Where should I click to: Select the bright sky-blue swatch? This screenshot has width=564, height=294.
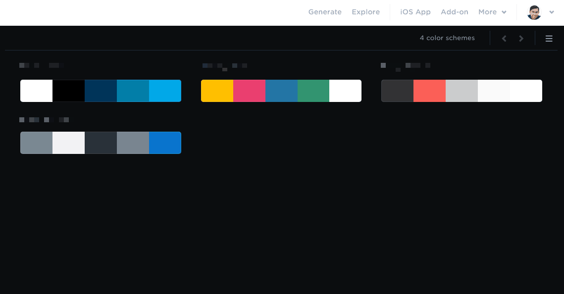coord(165,91)
